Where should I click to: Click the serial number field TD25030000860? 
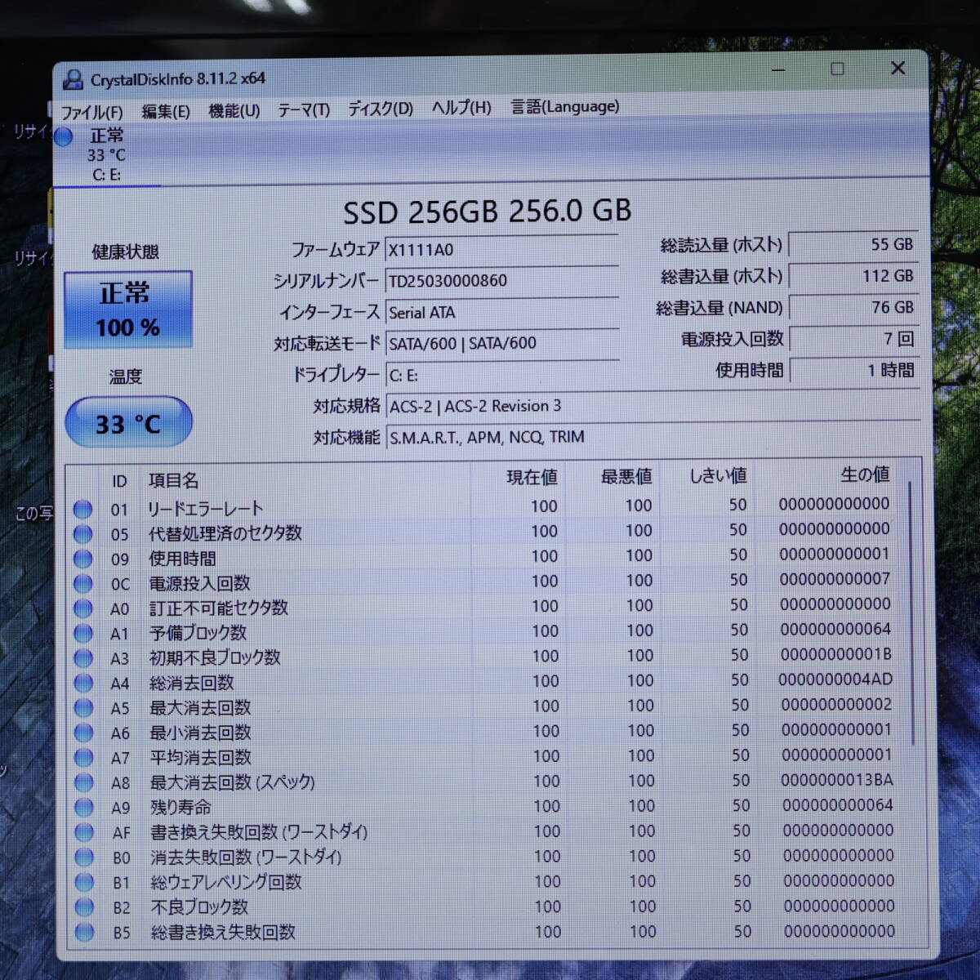[501, 280]
